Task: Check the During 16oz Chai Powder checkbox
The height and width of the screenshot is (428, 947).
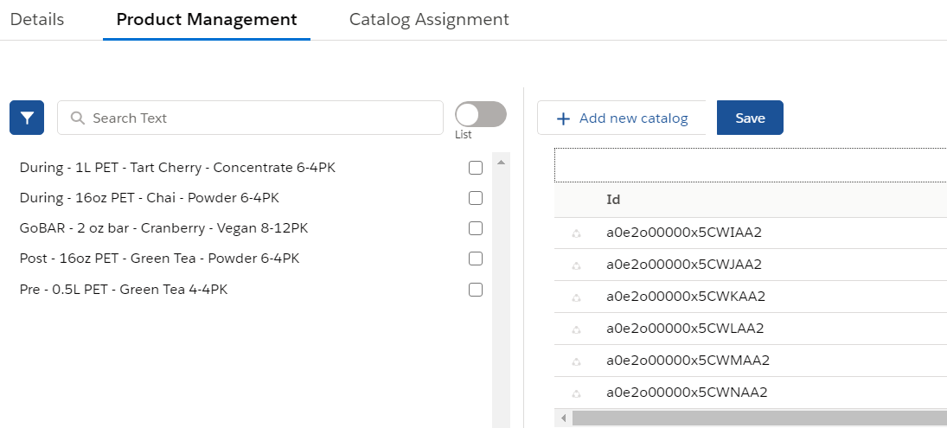Action: click(x=475, y=198)
